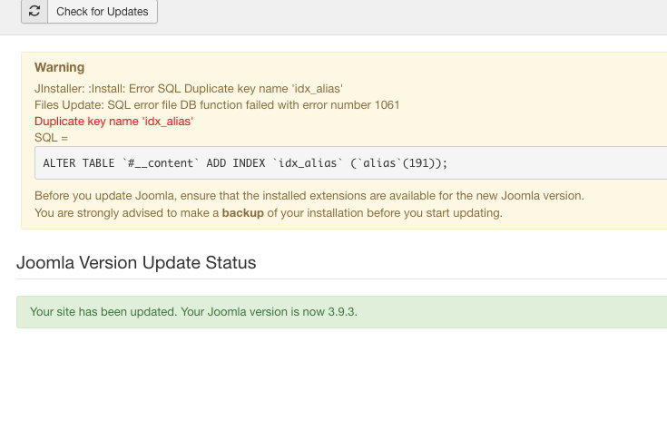Click the "SQL =" label

point(51,138)
